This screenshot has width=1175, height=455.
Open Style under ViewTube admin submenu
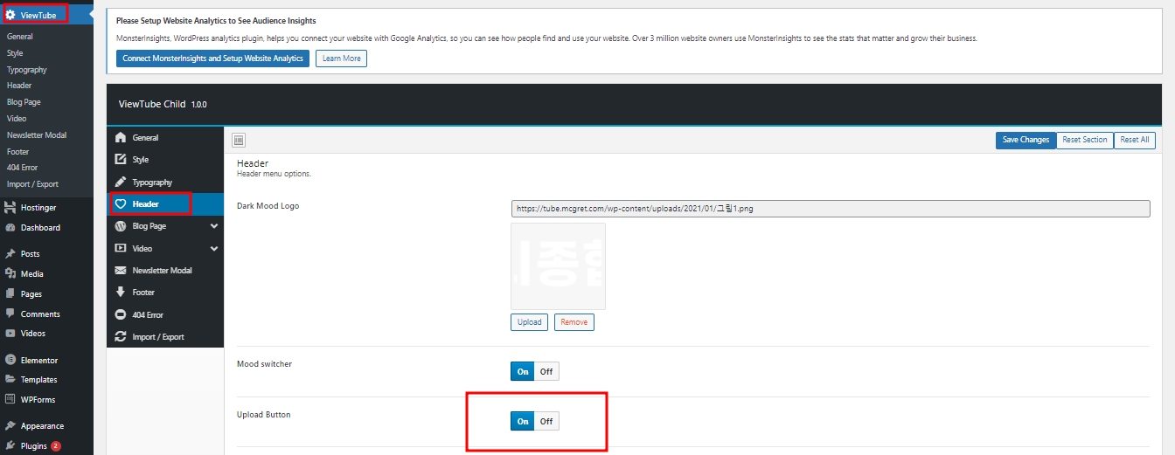click(15, 53)
